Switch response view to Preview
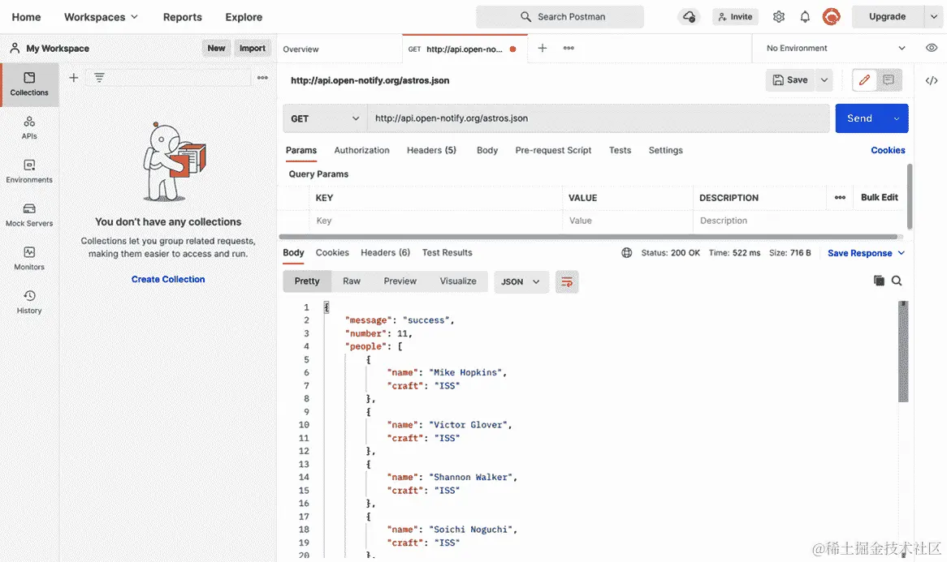947x562 pixels. 400,281
